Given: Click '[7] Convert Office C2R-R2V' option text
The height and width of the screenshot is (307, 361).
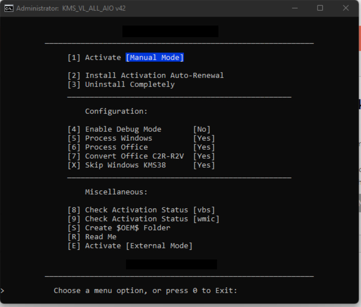Looking at the screenshot, I should coord(126,156).
